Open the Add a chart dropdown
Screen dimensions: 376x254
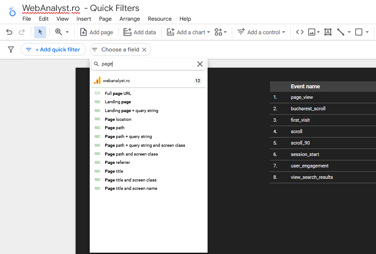click(x=189, y=32)
